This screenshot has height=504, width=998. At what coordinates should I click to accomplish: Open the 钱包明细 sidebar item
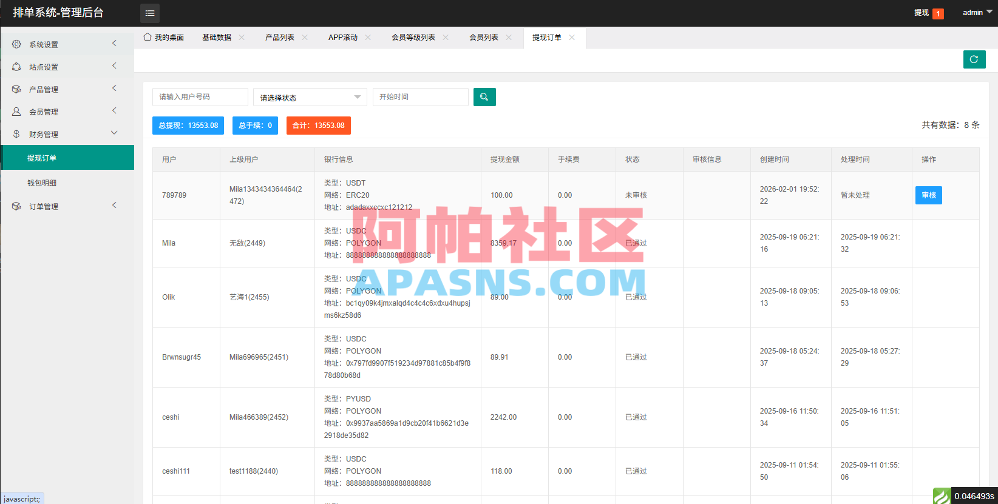point(67,183)
